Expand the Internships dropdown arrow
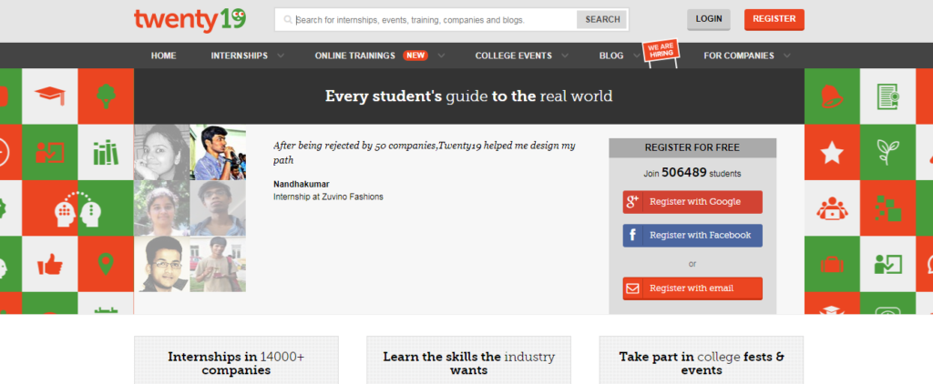The image size is (933, 384). point(281,56)
